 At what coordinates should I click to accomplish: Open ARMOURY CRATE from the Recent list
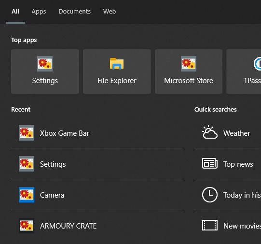coord(97,226)
